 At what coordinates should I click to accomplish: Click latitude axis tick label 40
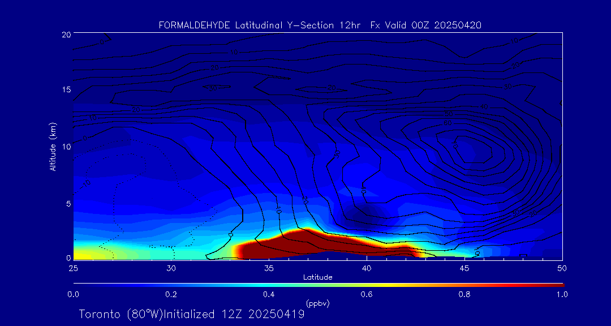click(366, 268)
